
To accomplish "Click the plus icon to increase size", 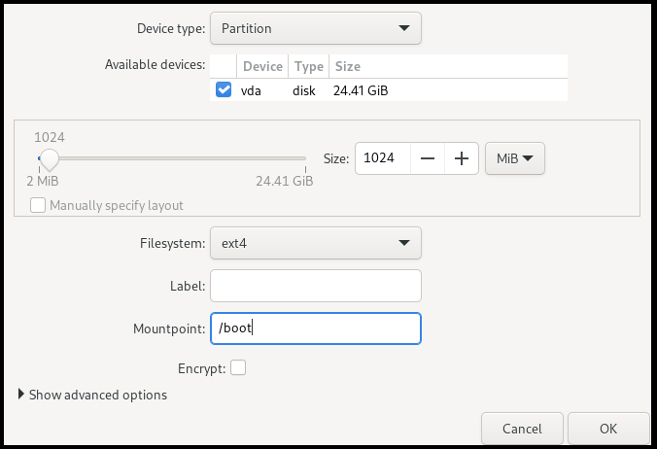I will 462,158.
